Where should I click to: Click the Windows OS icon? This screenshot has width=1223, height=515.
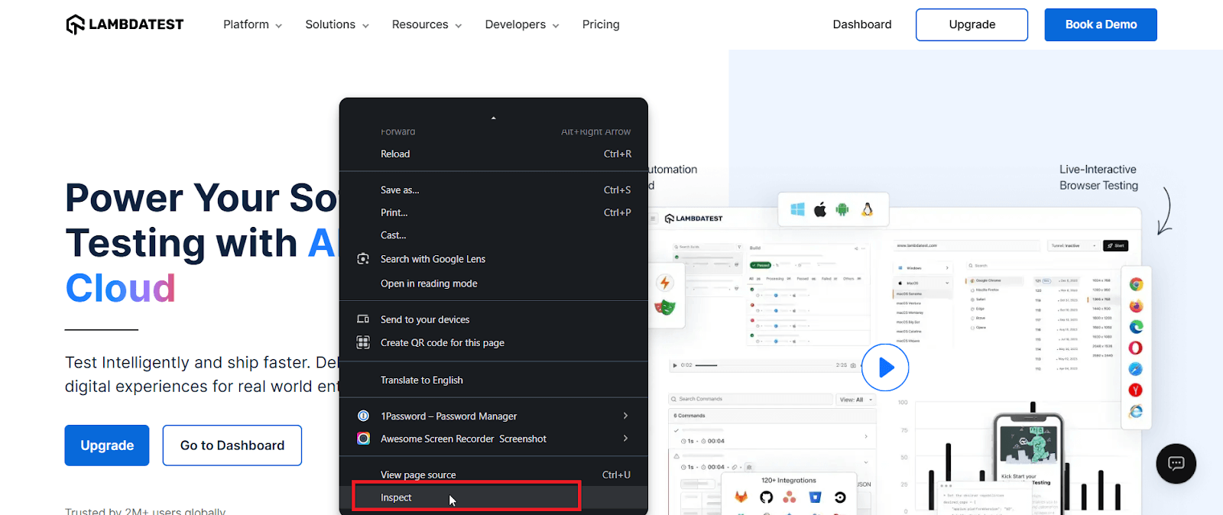point(797,209)
